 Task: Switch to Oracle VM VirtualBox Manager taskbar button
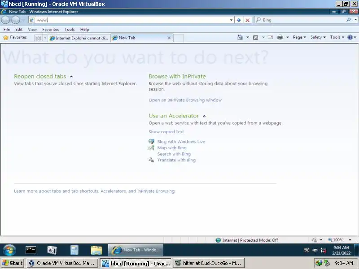(62, 263)
